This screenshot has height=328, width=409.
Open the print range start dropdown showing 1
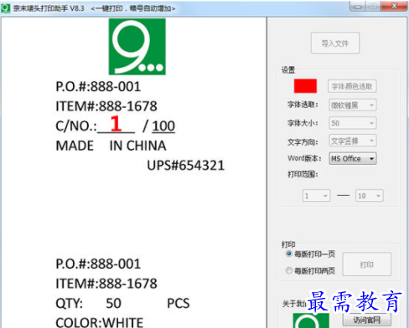[x=316, y=196]
